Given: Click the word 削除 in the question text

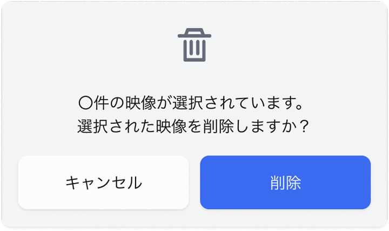Looking at the screenshot, I should [218, 126].
